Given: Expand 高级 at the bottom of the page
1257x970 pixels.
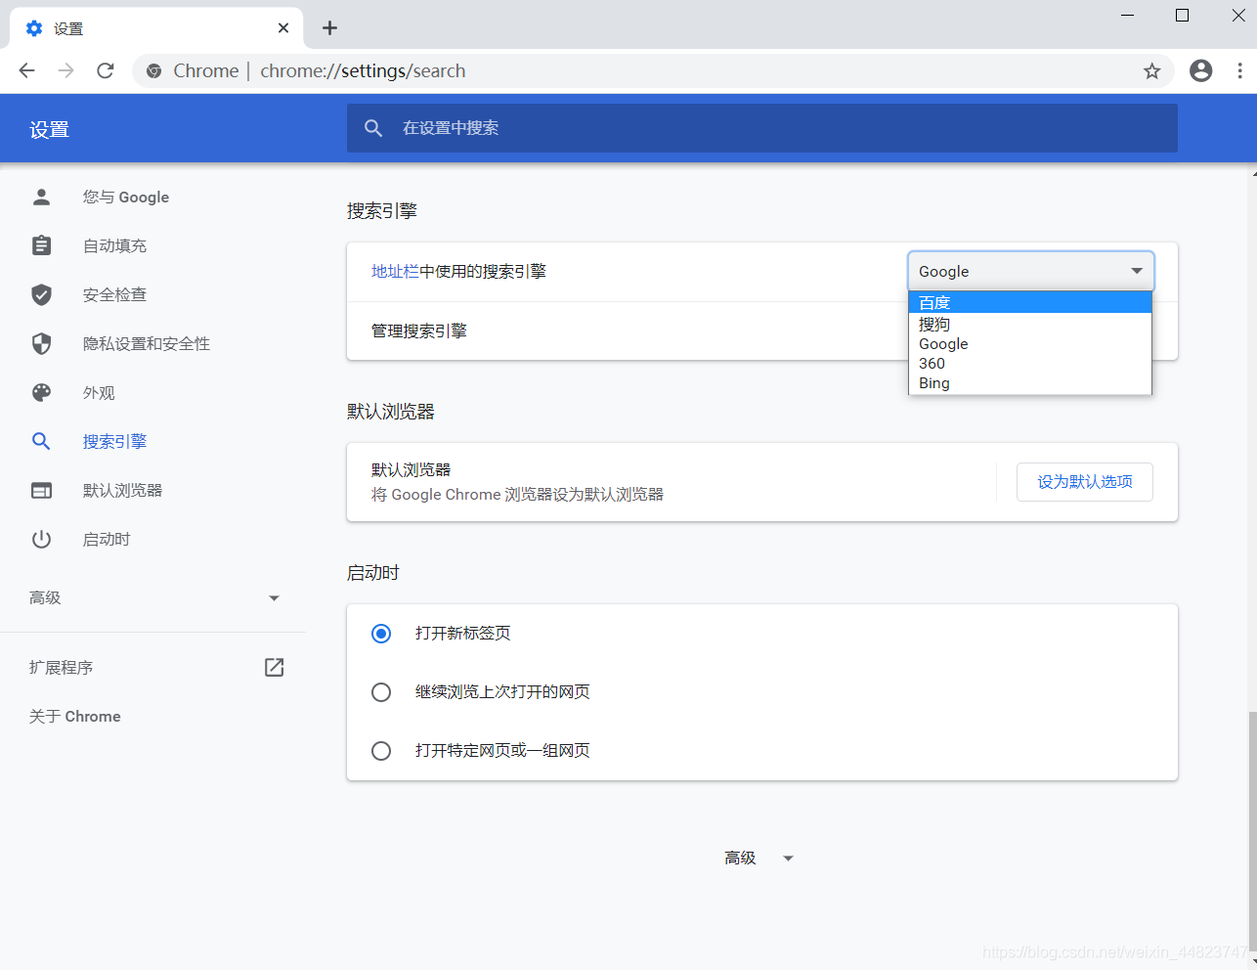Looking at the screenshot, I should tap(759, 858).
